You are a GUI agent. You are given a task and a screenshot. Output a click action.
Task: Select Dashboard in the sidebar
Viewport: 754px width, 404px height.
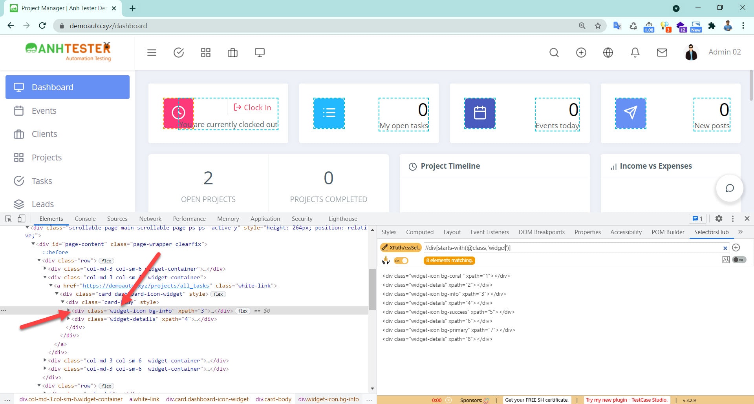click(x=68, y=87)
